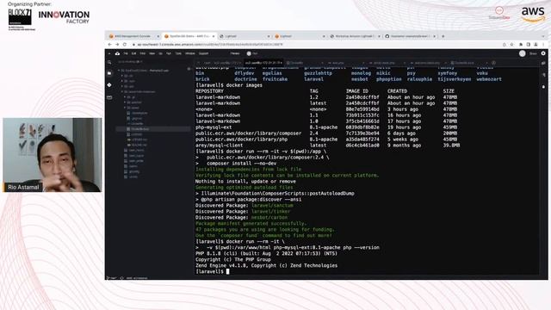Go back in the browser
The height and width of the screenshot is (310, 551).
coord(109,45)
